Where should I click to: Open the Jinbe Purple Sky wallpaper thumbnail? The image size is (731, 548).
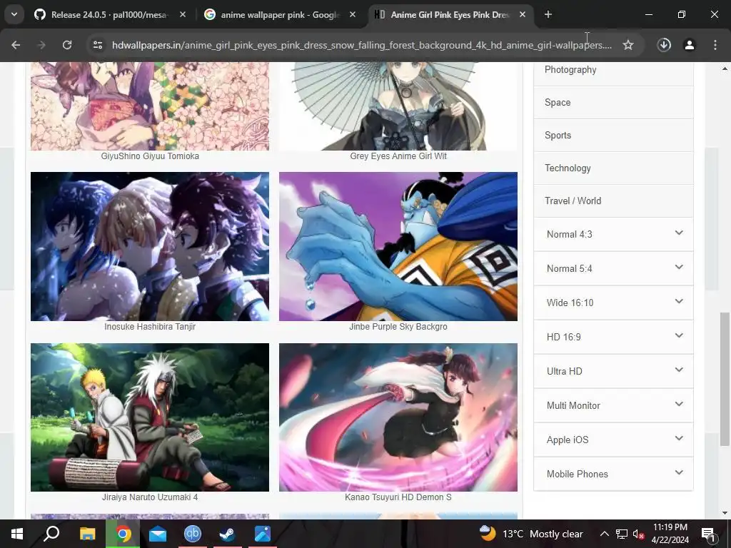[x=398, y=246]
